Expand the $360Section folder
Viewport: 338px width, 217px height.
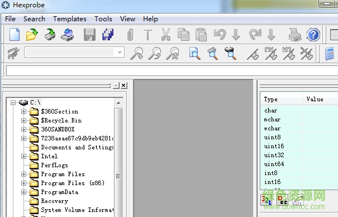[x=23, y=111]
